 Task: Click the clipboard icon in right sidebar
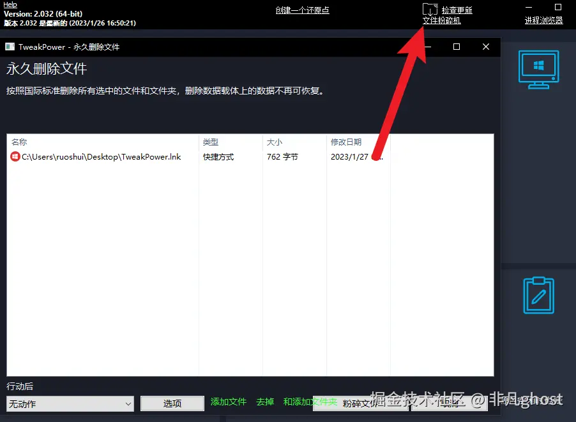point(538,296)
